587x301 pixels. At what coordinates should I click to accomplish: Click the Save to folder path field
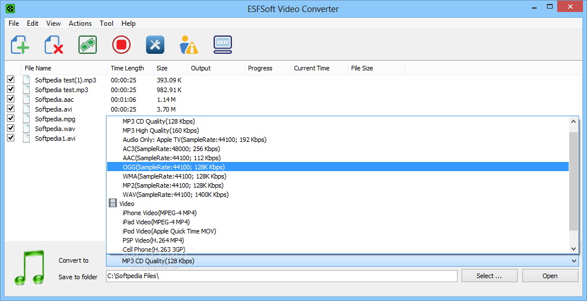(282, 276)
